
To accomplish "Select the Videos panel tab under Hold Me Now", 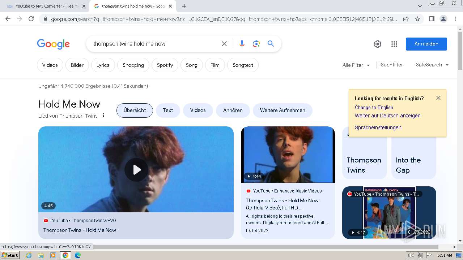I will [198, 110].
